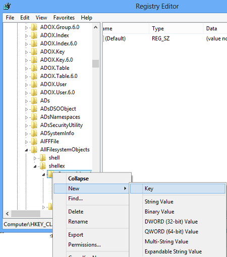227x257 pixels.
Task: Click the ADOX.Table folder icon
Action: (34, 68)
